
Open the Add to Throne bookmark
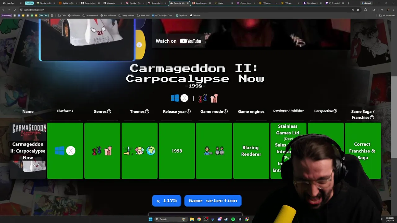click(x=108, y=15)
